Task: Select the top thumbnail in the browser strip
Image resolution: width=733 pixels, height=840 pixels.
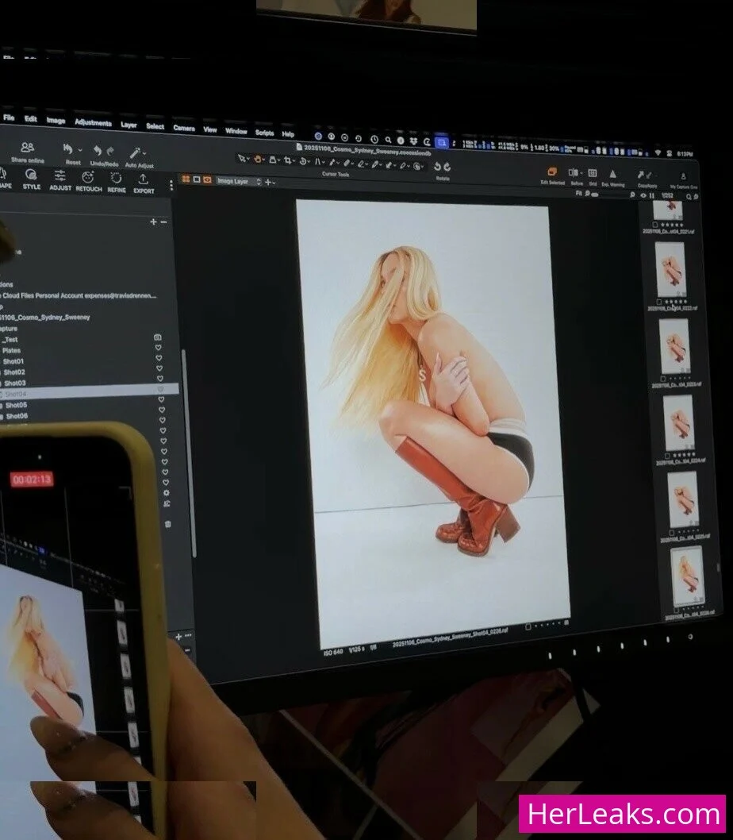Action: click(671, 210)
